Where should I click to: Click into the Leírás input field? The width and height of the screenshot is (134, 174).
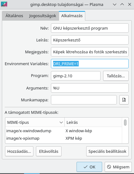point(90,40)
